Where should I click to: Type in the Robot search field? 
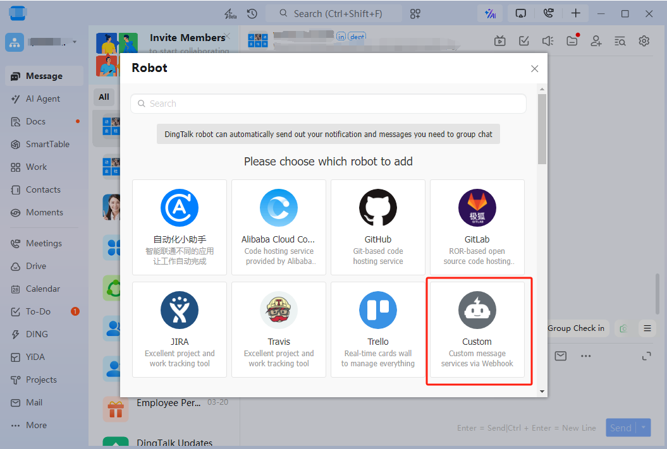pyautogui.click(x=329, y=104)
